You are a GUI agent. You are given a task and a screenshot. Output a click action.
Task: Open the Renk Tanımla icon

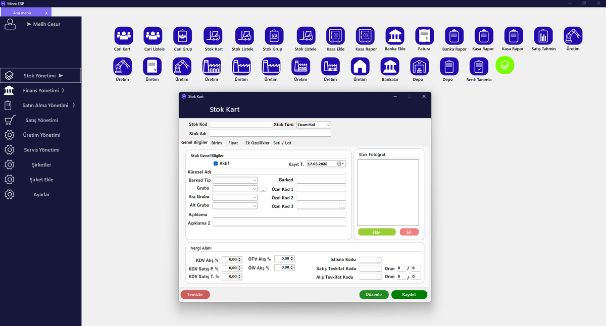pyautogui.click(x=479, y=66)
